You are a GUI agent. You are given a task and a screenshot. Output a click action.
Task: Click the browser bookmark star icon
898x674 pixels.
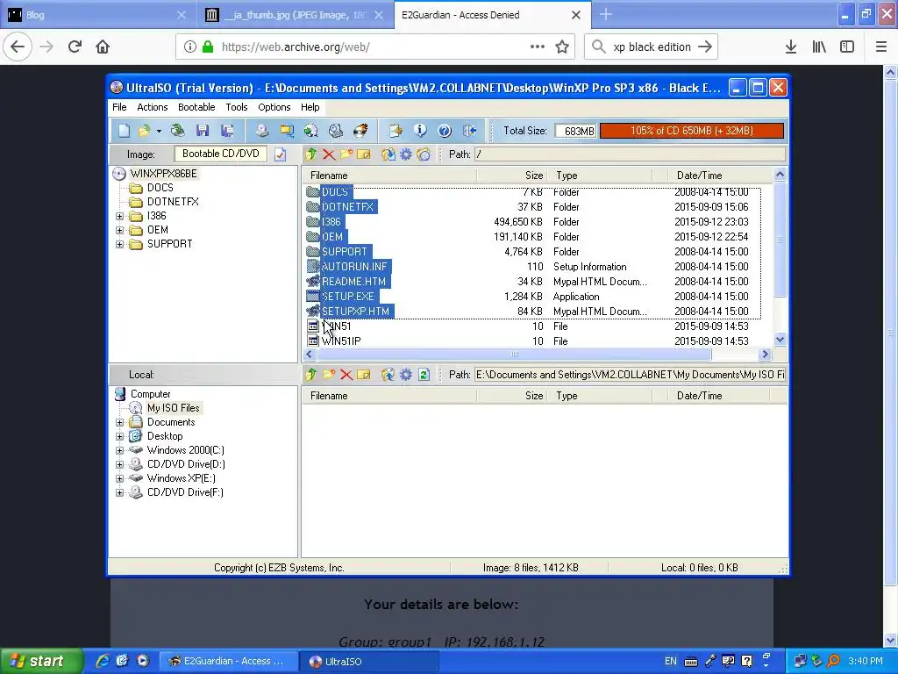click(562, 47)
